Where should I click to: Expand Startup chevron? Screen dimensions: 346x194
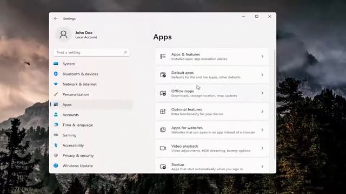(x=262, y=167)
